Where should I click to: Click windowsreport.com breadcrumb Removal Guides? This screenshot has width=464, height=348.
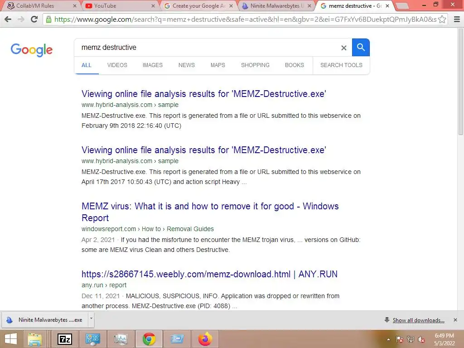pos(190,229)
